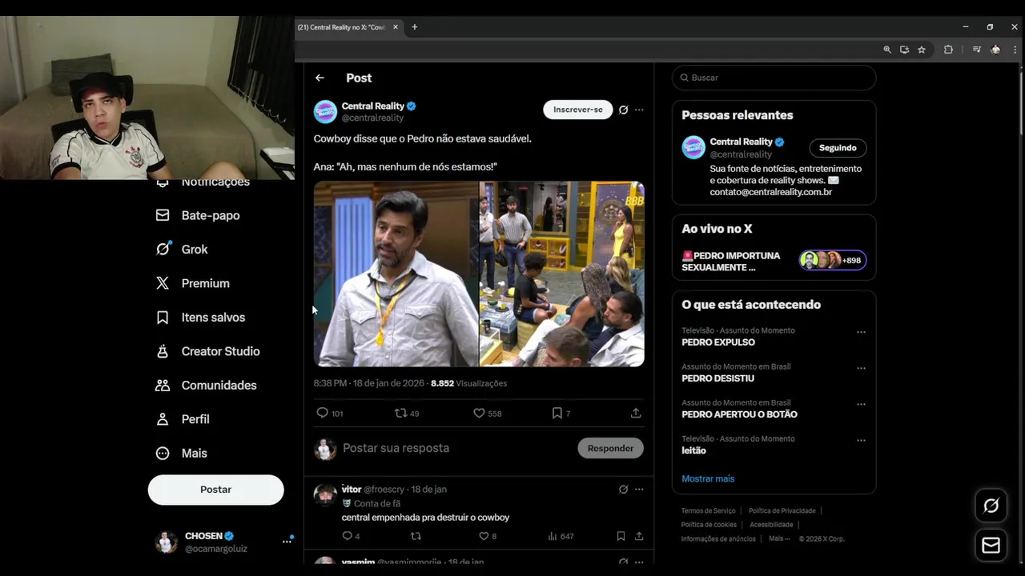Image resolution: width=1025 pixels, height=576 pixels.
Task: Expand footer Mais options
Action: (x=778, y=538)
